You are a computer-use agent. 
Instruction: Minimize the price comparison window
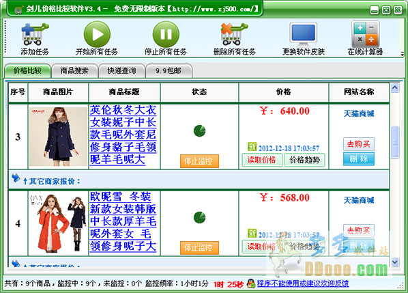375,10
